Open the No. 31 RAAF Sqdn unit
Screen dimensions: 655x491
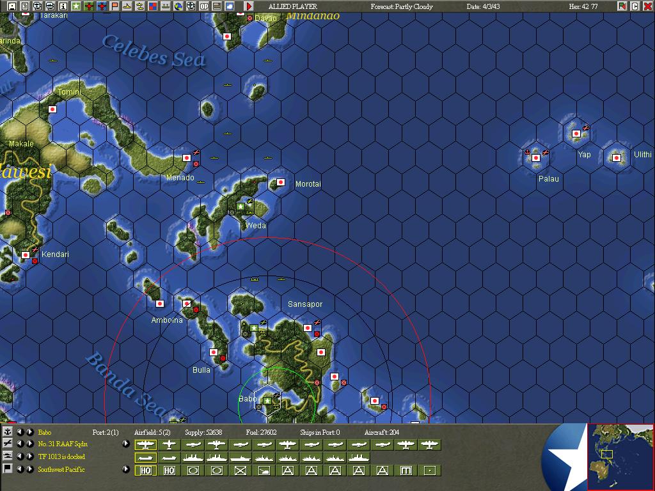[x=63, y=444]
